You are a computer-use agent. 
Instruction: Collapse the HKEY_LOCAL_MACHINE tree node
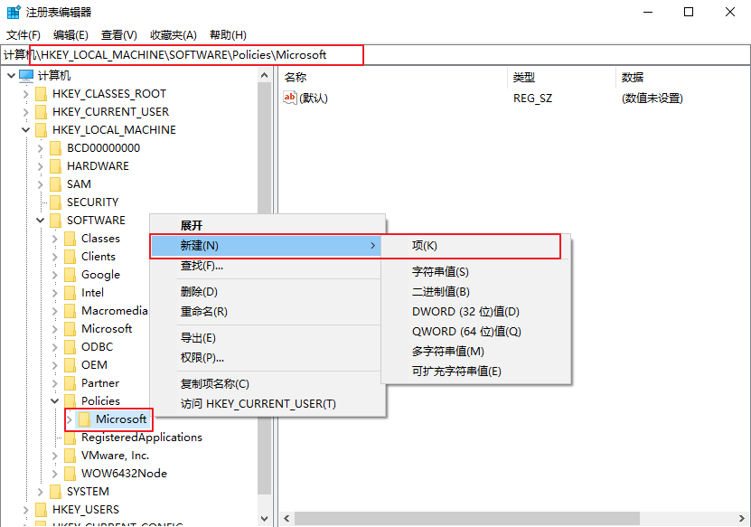(x=25, y=130)
